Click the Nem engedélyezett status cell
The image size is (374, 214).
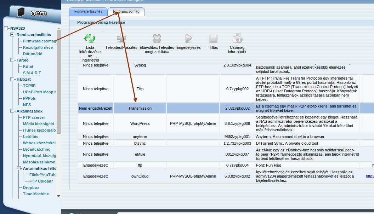(96, 108)
